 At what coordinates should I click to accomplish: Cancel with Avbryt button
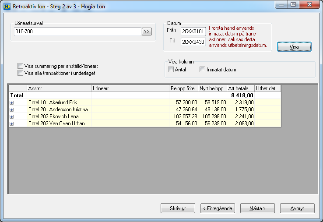(x=297, y=208)
